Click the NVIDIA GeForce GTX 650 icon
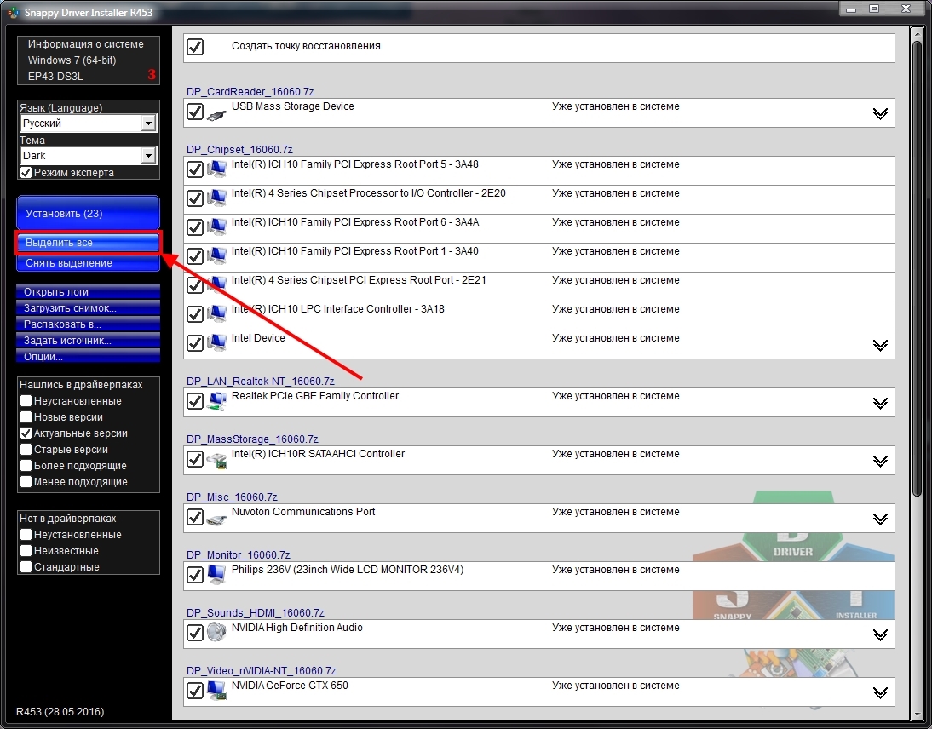The width and height of the screenshot is (932, 729). 217,691
